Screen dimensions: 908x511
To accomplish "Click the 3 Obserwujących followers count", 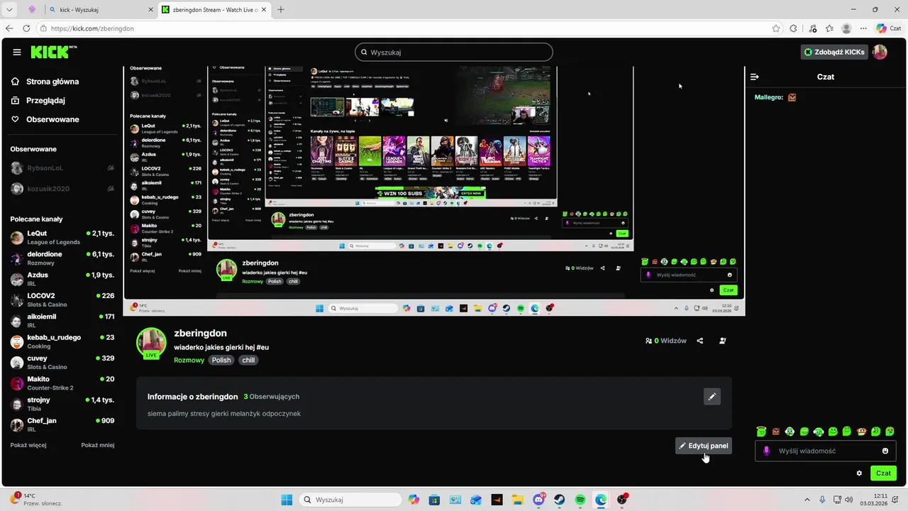I will [272, 396].
